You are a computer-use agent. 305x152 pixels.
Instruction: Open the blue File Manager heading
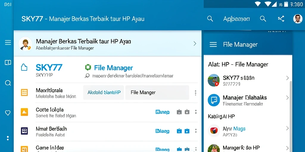click(x=113, y=68)
